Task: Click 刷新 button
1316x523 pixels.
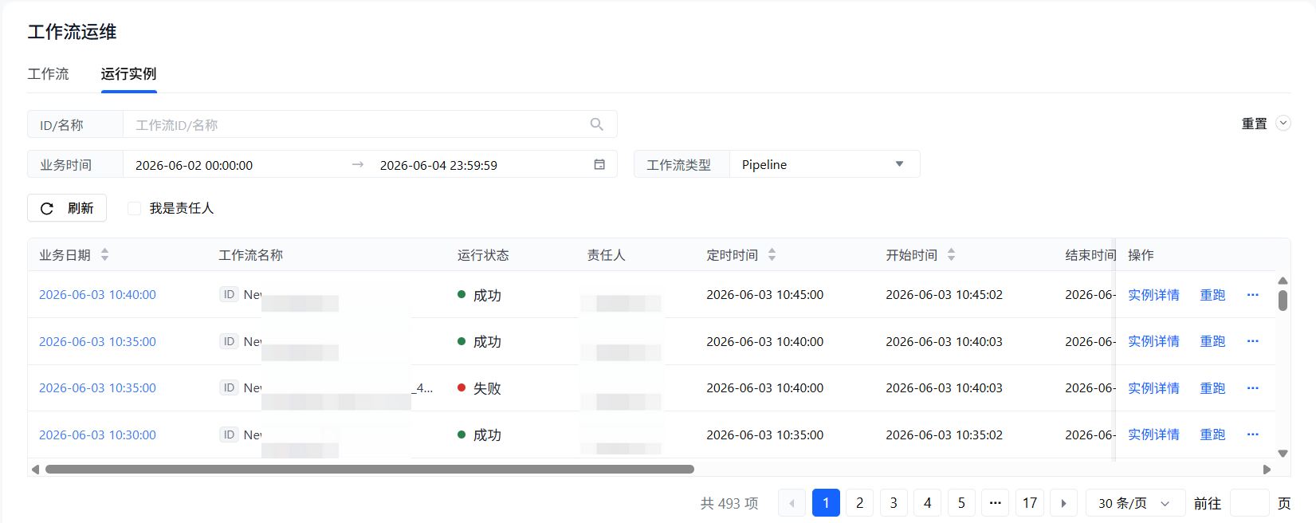Action: pos(67,208)
